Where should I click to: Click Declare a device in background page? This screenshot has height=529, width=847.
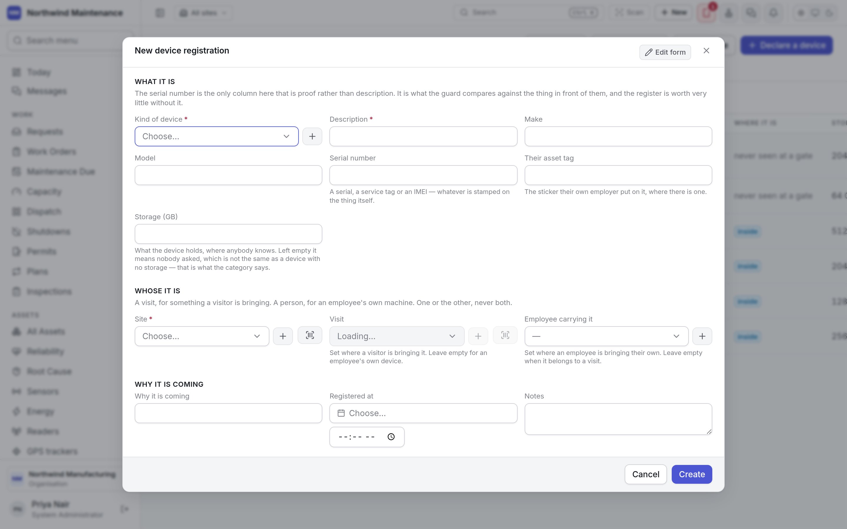[x=786, y=45]
